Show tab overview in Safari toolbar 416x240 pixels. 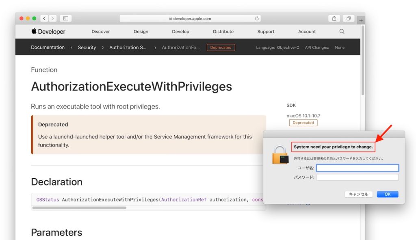(x=348, y=18)
